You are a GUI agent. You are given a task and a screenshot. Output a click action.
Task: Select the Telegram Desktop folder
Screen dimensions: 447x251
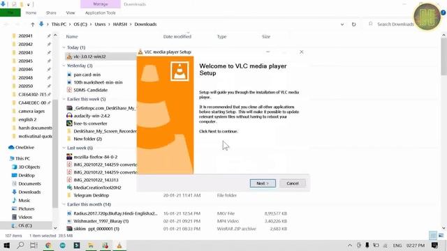(x=91, y=195)
